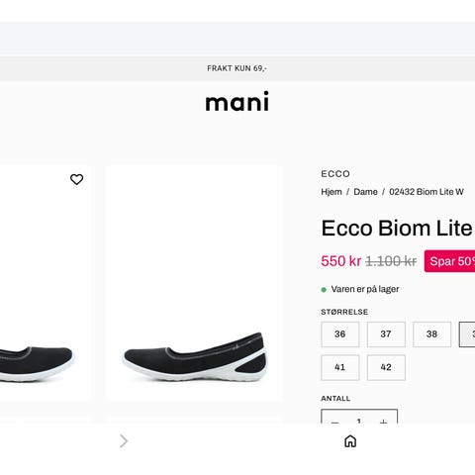
Task: Choose size 38
Action: (x=431, y=334)
